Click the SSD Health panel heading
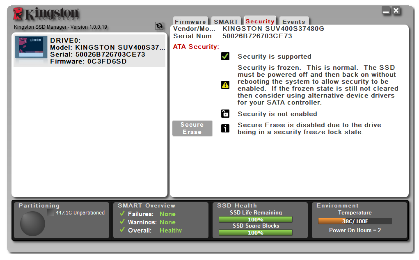419x260 pixels. 237,205
